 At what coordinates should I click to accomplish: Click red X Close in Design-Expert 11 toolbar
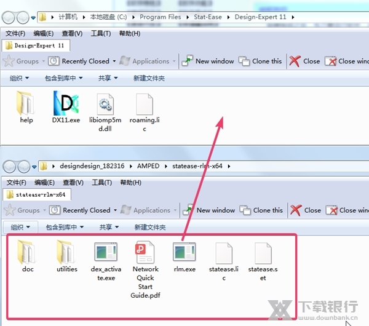click(304, 61)
